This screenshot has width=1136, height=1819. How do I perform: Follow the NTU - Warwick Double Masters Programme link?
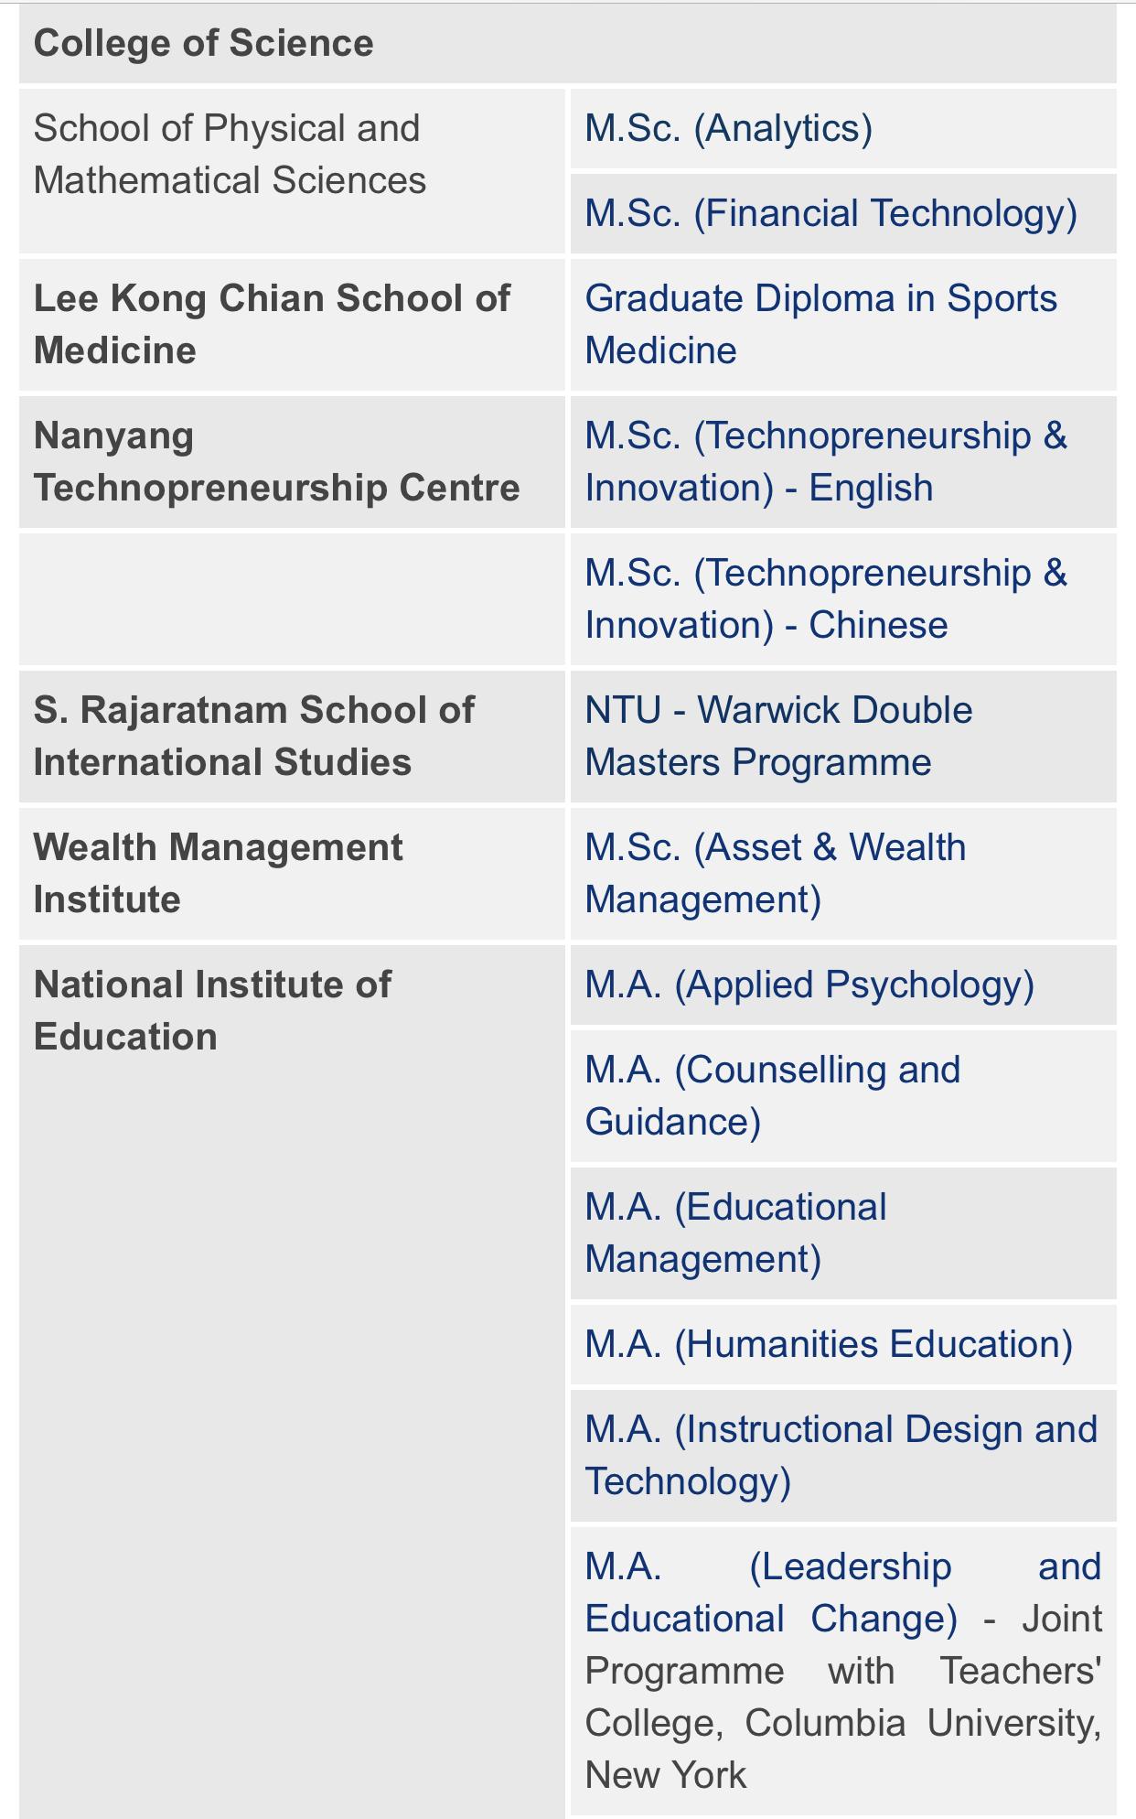777,736
